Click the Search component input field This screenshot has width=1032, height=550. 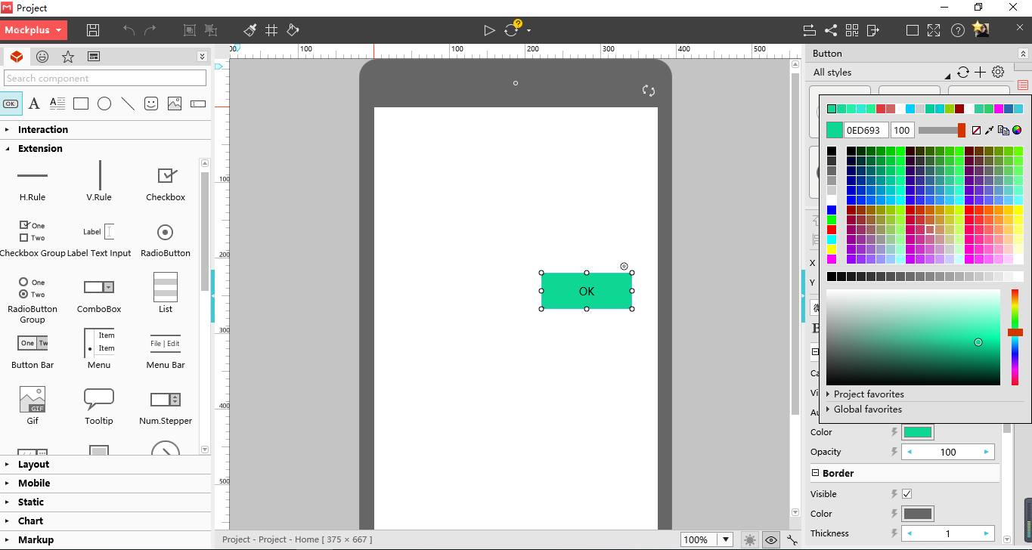click(105, 78)
